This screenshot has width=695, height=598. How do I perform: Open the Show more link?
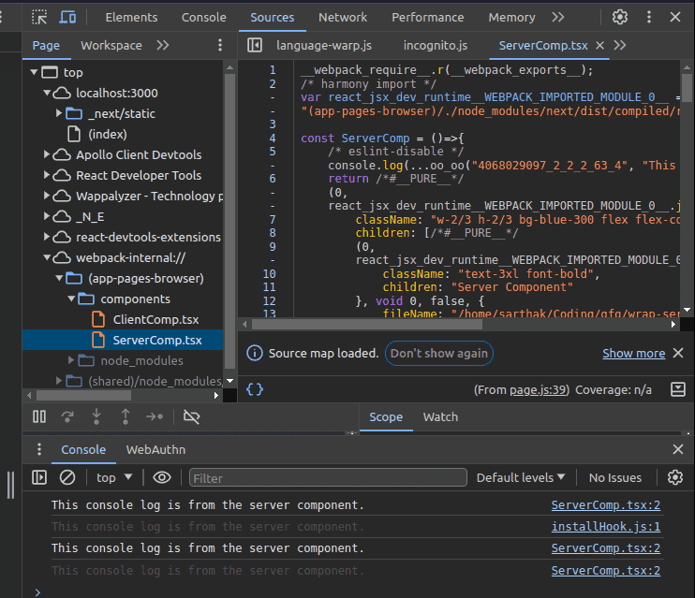pos(633,353)
